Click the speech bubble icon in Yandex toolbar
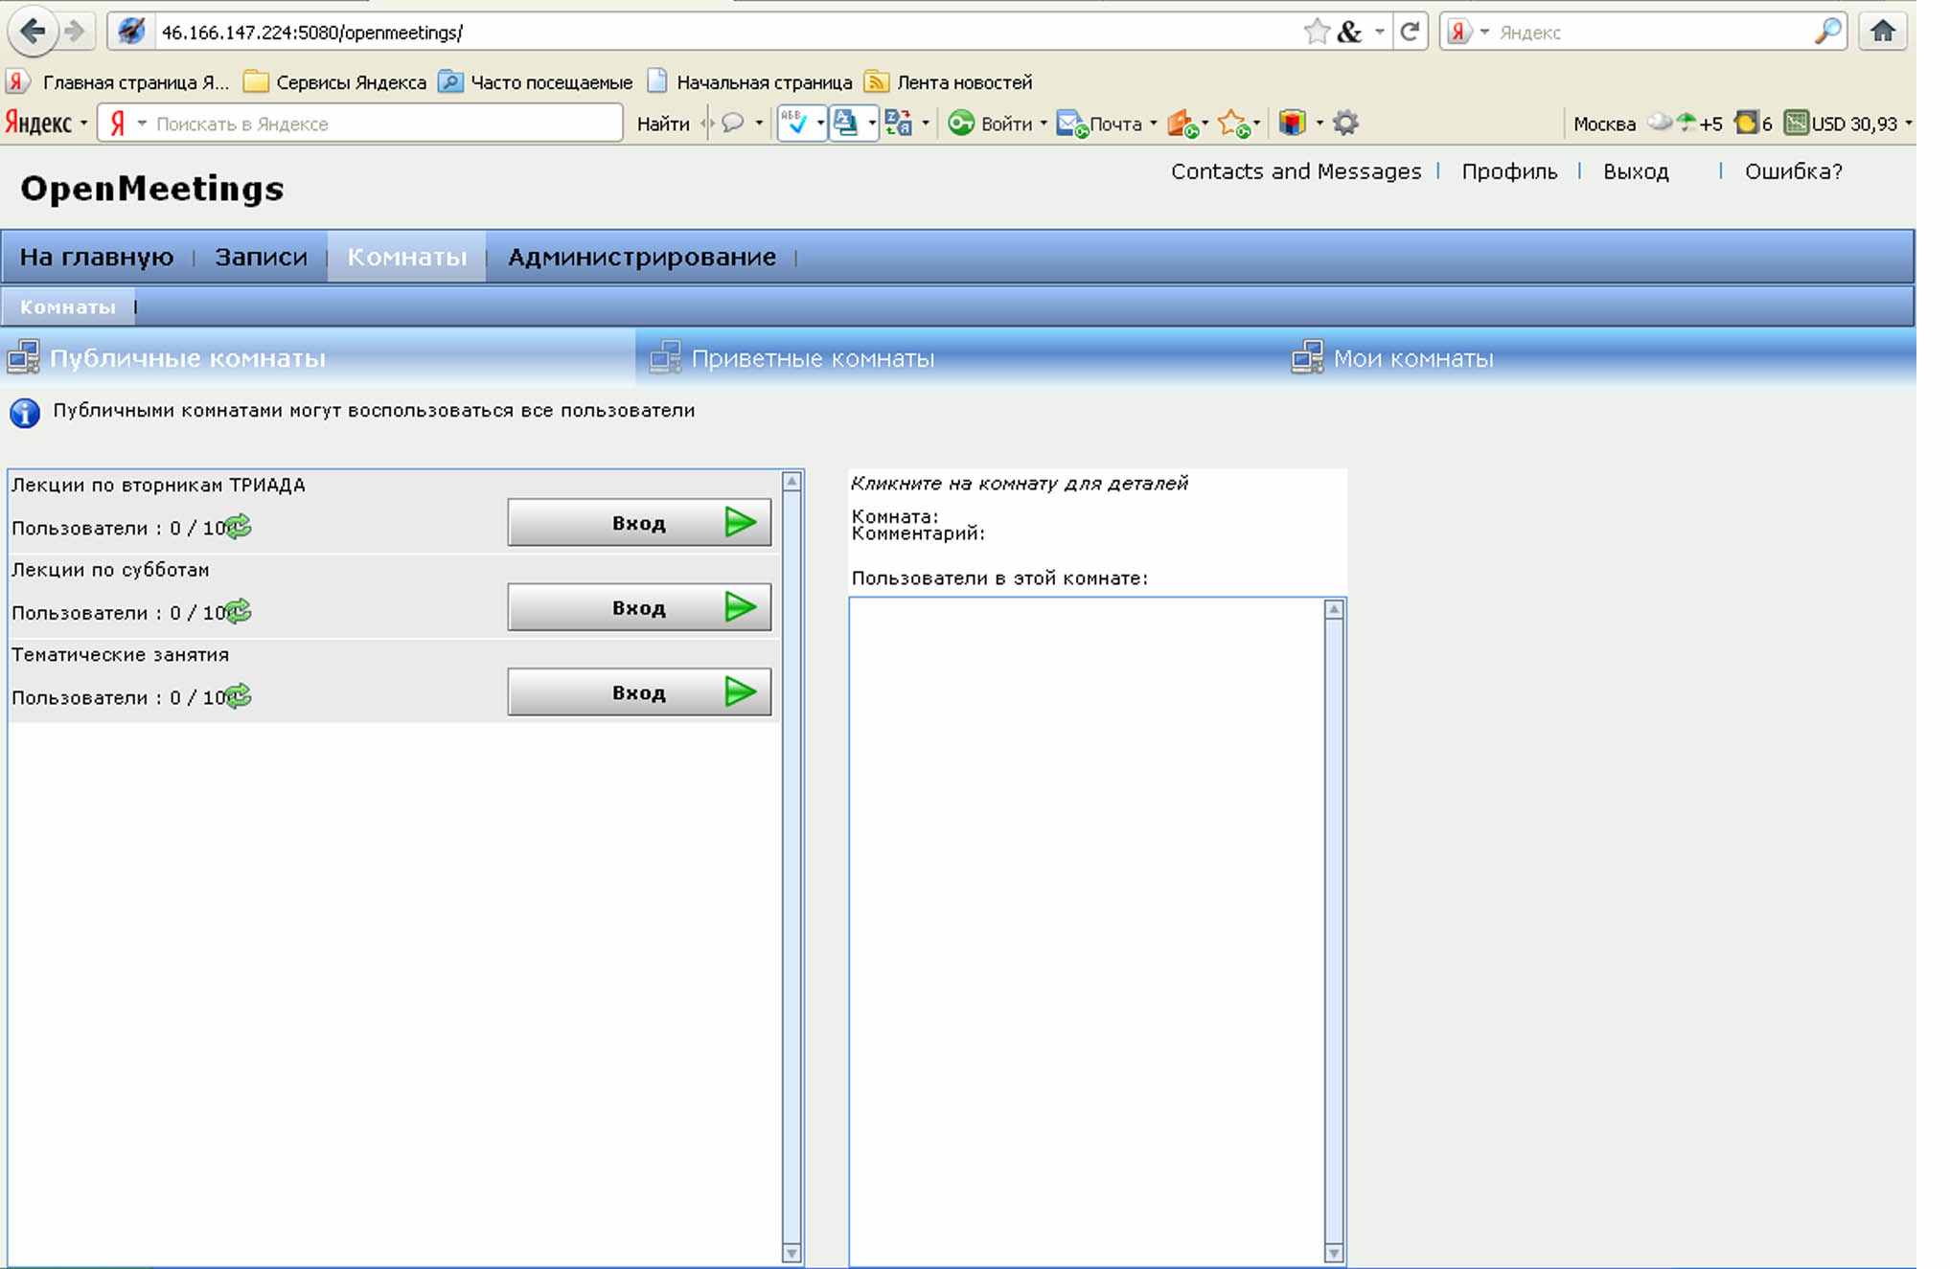This screenshot has width=1950, height=1269. 733,124
